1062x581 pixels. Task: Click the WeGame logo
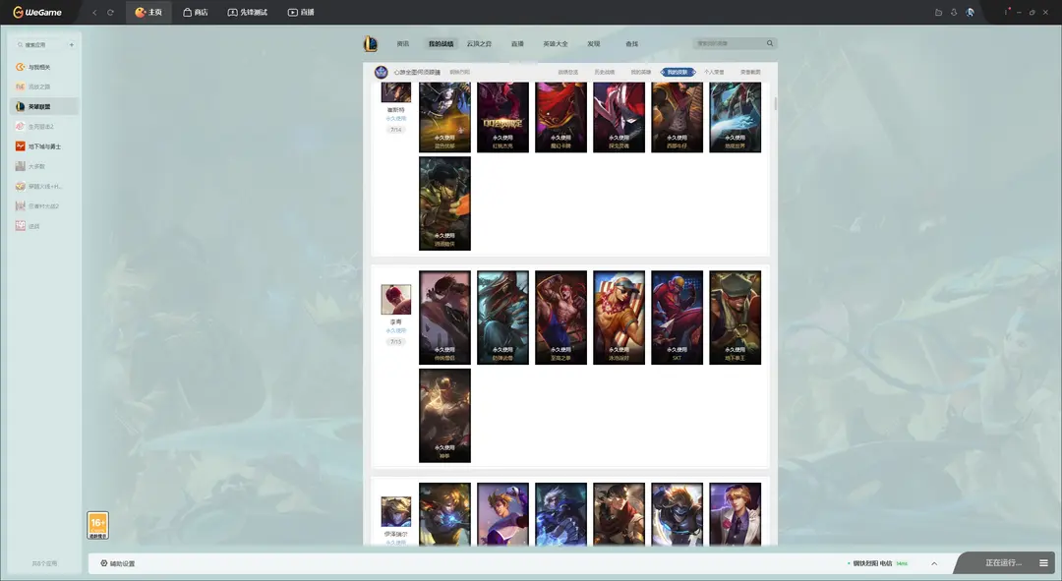(x=37, y=12)
